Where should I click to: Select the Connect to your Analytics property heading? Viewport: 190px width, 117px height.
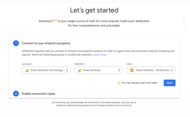pos(46,43)
